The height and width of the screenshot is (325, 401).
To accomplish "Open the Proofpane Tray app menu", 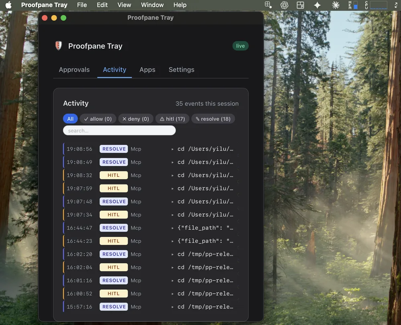I will click(x=44, y=5).
